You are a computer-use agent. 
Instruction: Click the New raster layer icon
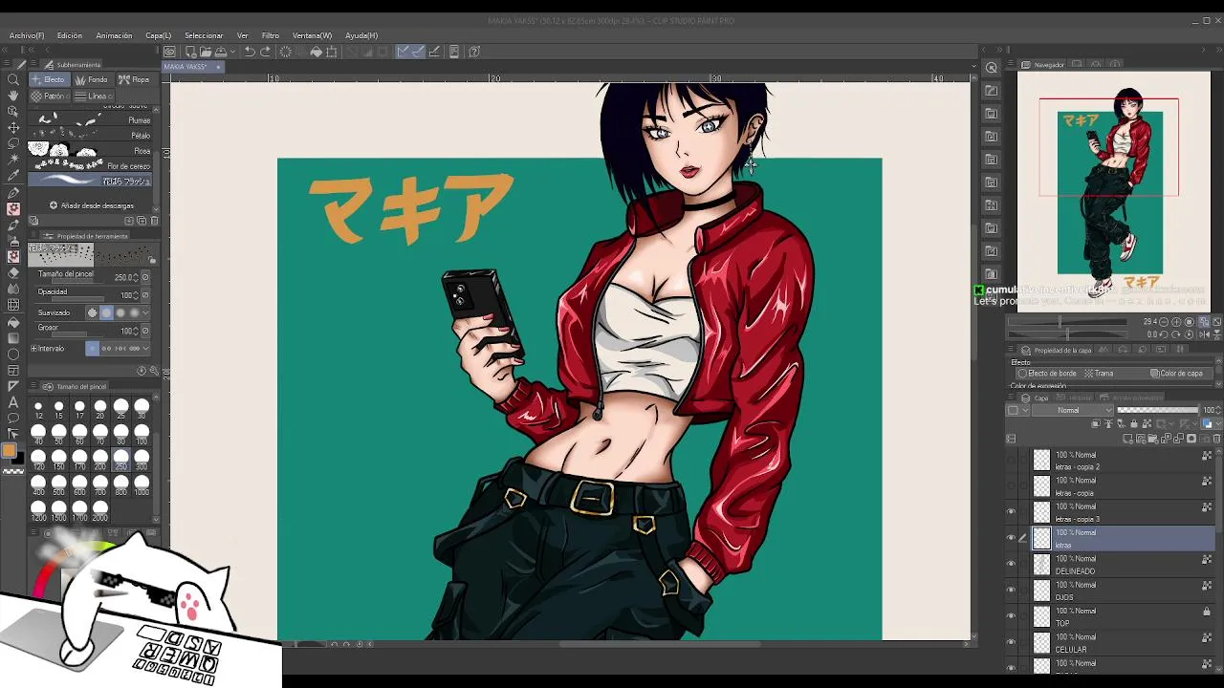(1128, 439)
